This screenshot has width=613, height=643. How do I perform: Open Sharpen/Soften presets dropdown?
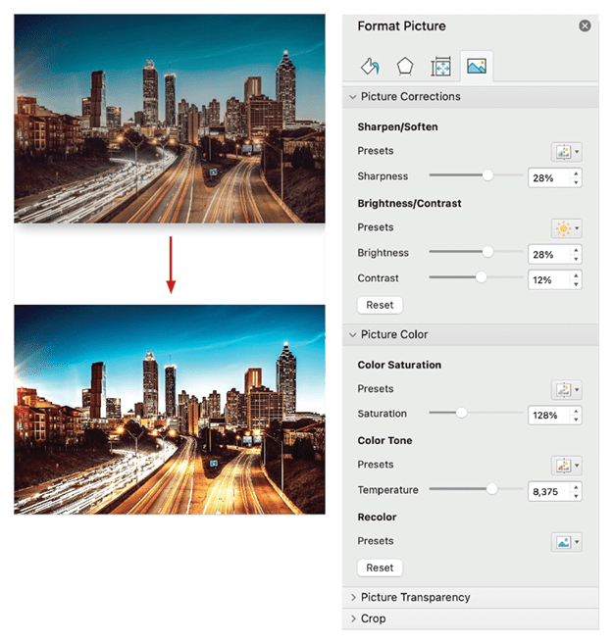click(x=566, y=152)
